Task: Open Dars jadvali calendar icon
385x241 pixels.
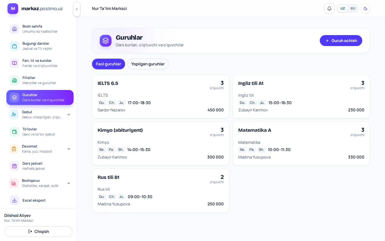Action: [14, 166]
